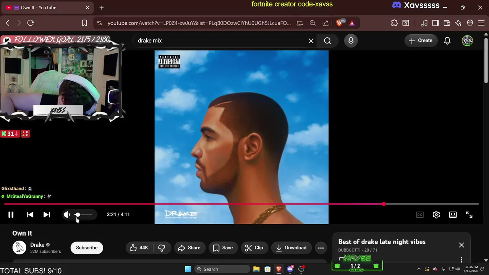Image resolution: width=489 pixels, height=275 pixels.
Task: Start voice search with microphone
Action: point(351,40)
